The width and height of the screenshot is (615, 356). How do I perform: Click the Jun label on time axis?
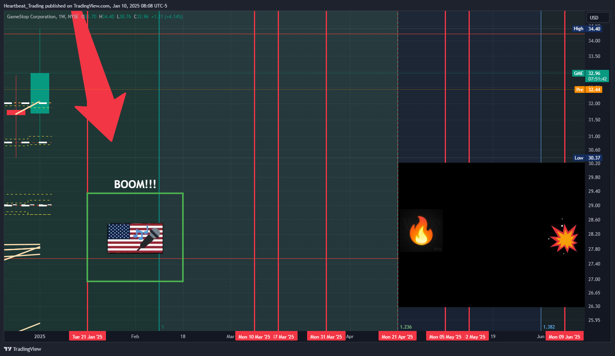pos(540,337)
